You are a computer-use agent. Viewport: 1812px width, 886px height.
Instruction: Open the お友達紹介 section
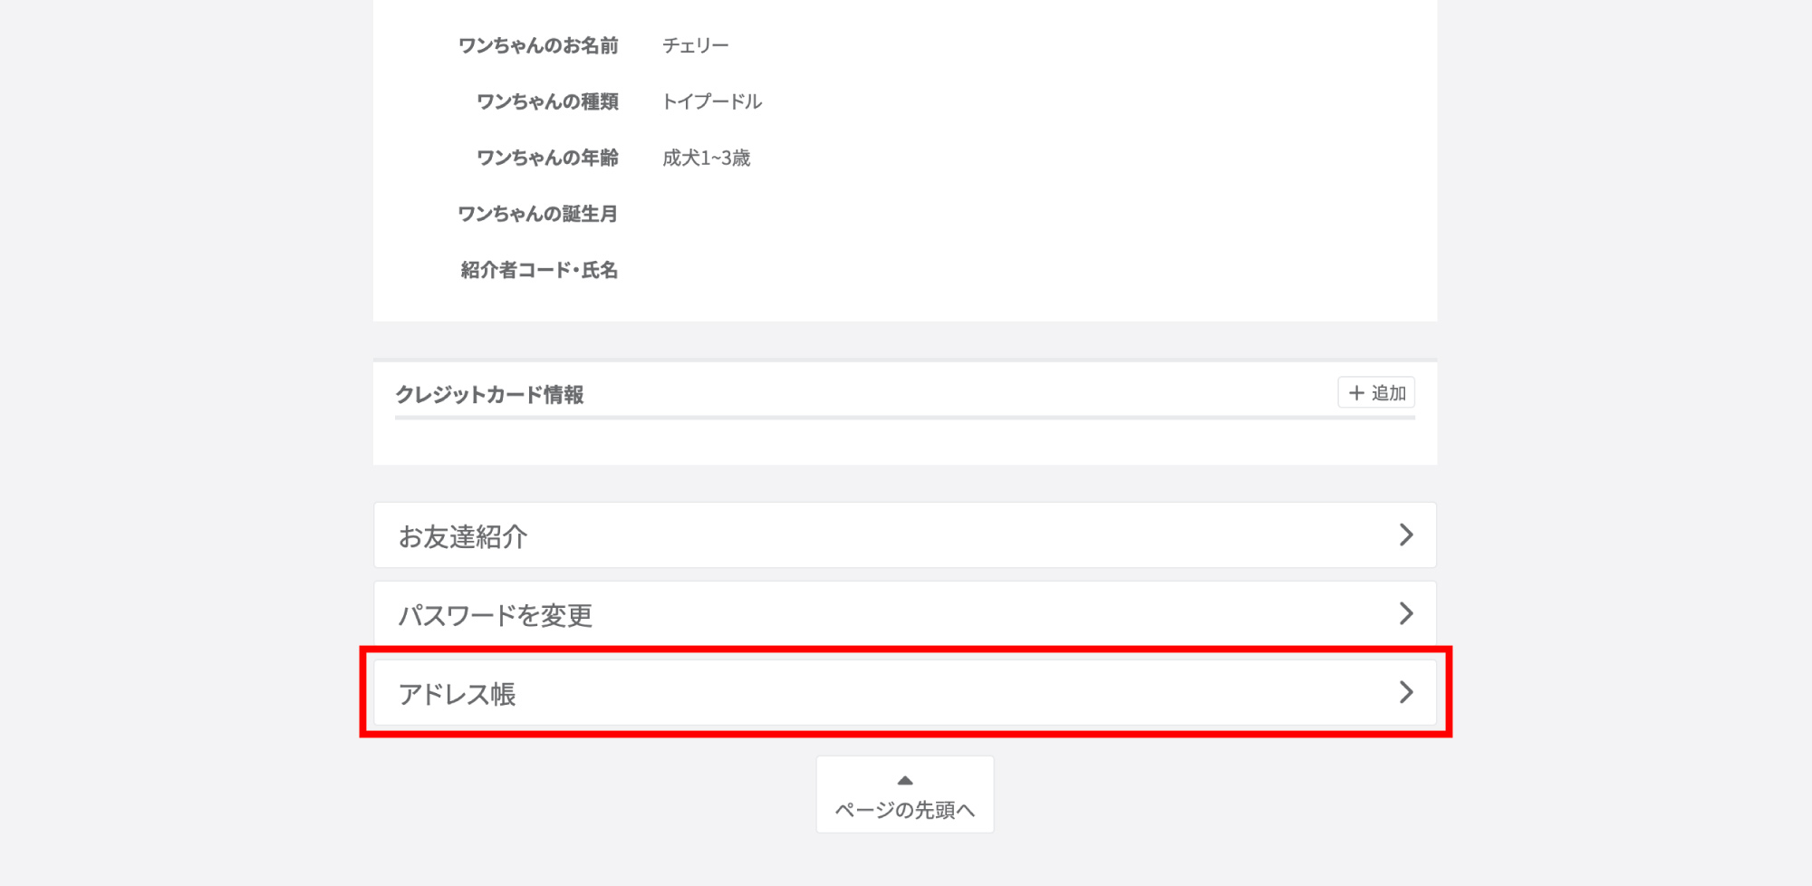point(906,535)
